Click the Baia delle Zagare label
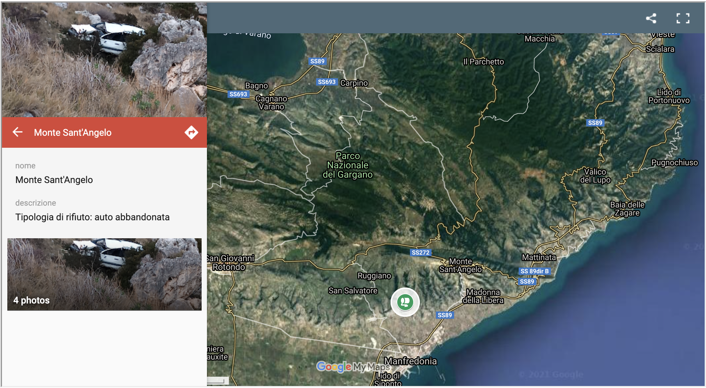 [627, 209]
